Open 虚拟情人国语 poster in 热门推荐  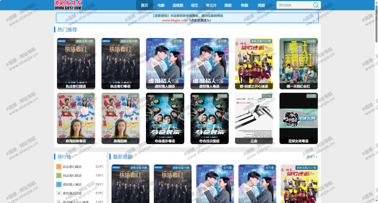[x=165, y=64]
